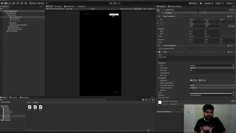The width and height of the screenshot is (236, 133).
Task: Toggle Maximize On Play
Action: pyautogui.click(x=126, y=9)
